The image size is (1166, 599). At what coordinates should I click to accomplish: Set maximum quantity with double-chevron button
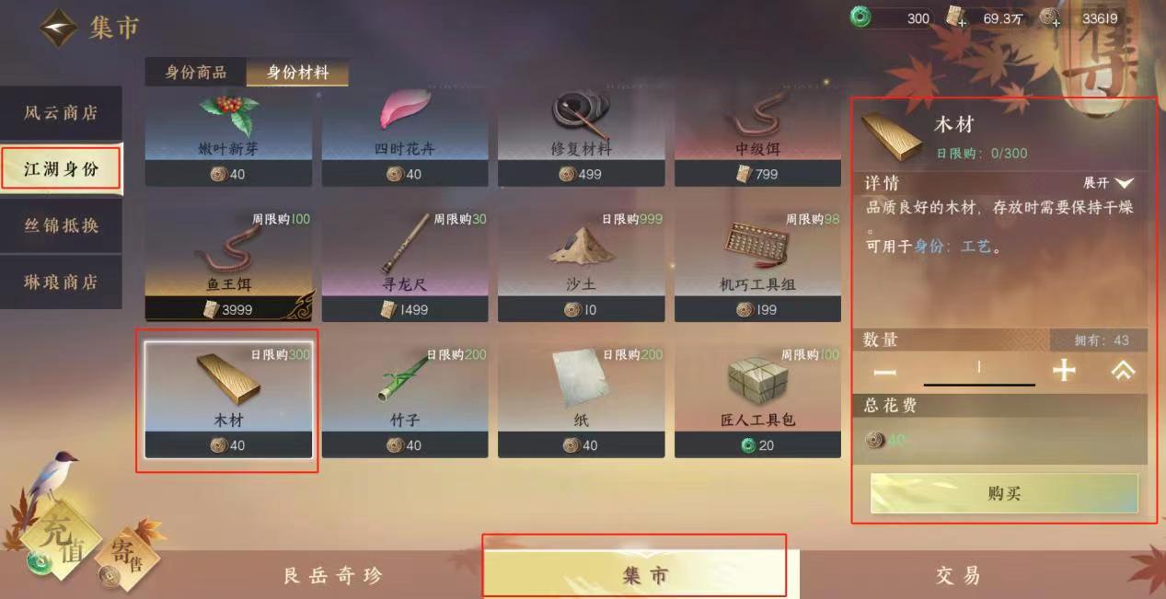(1123, 370)
